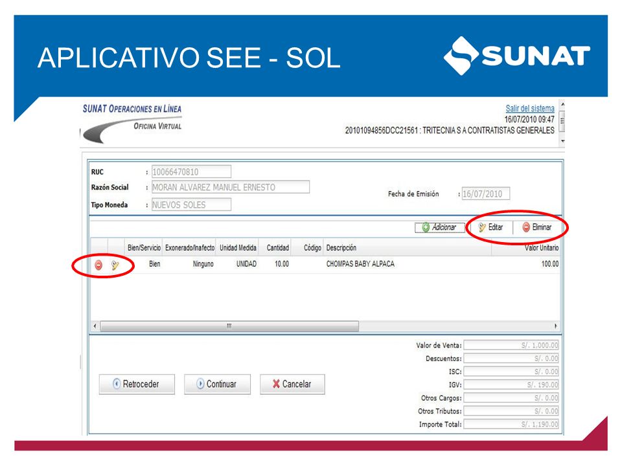Screen dimensions: 622x466
Task: Click the Importe Total field
Action: pos(511,424)
